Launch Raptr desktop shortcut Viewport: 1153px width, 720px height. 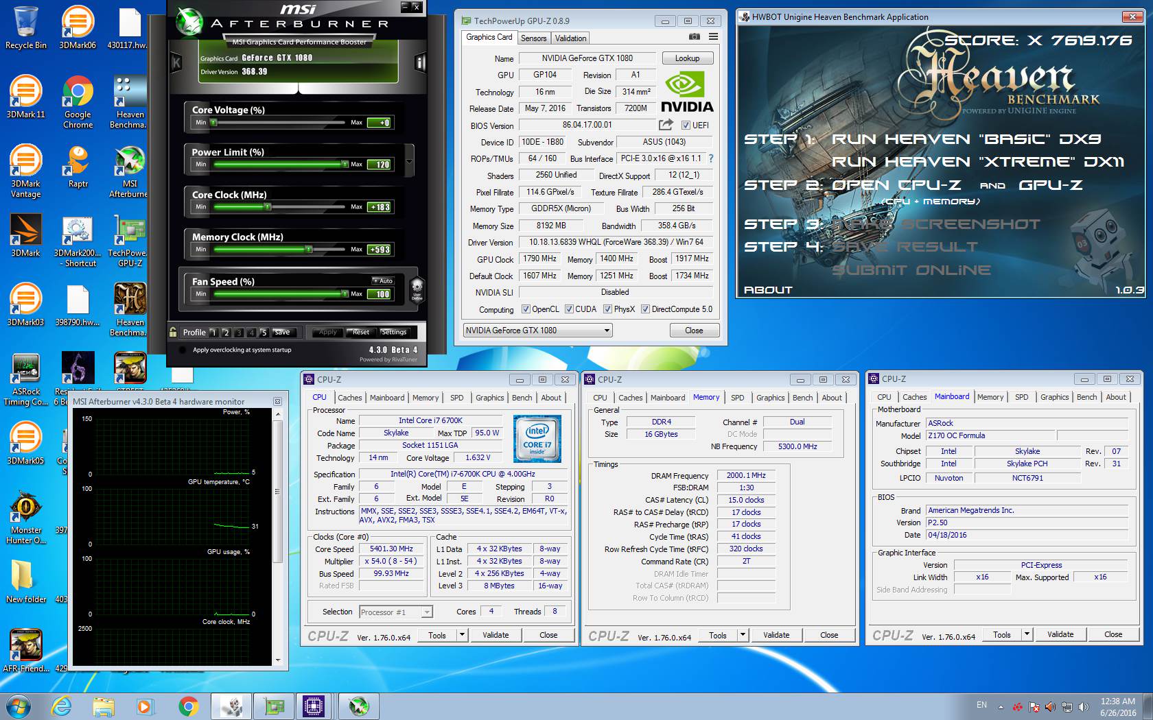pyautogui.click(x=78, y=166)
